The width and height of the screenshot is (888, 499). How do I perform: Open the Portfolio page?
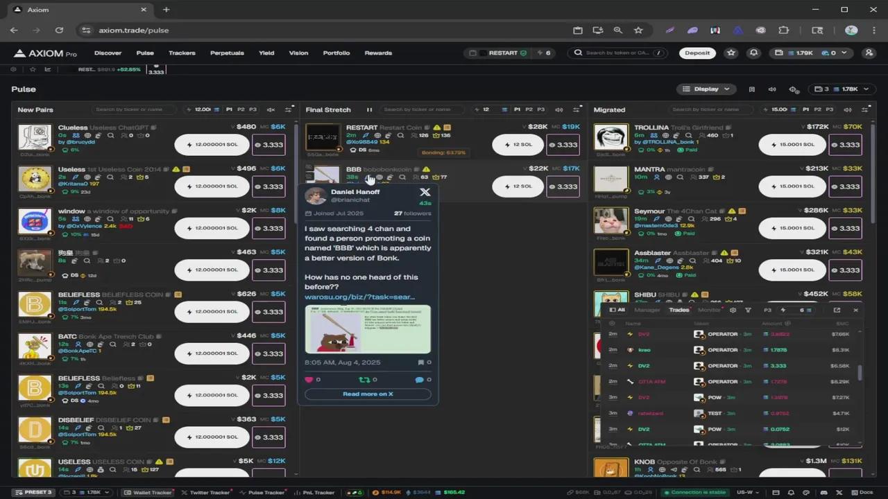point(336,53)
